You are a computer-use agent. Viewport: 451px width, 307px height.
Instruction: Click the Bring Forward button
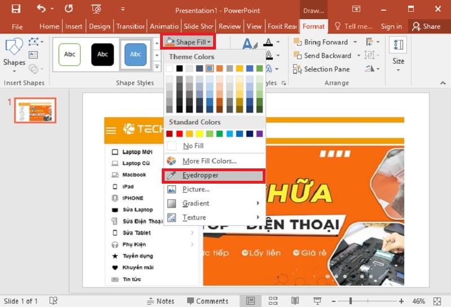(320, 42)
